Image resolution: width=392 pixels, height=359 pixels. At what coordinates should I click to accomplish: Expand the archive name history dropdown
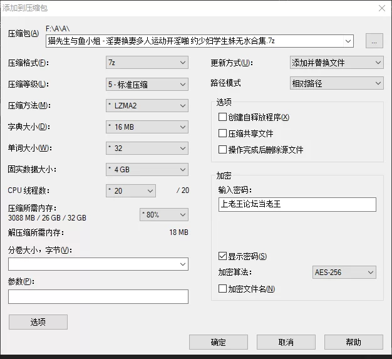click(348, 41)
